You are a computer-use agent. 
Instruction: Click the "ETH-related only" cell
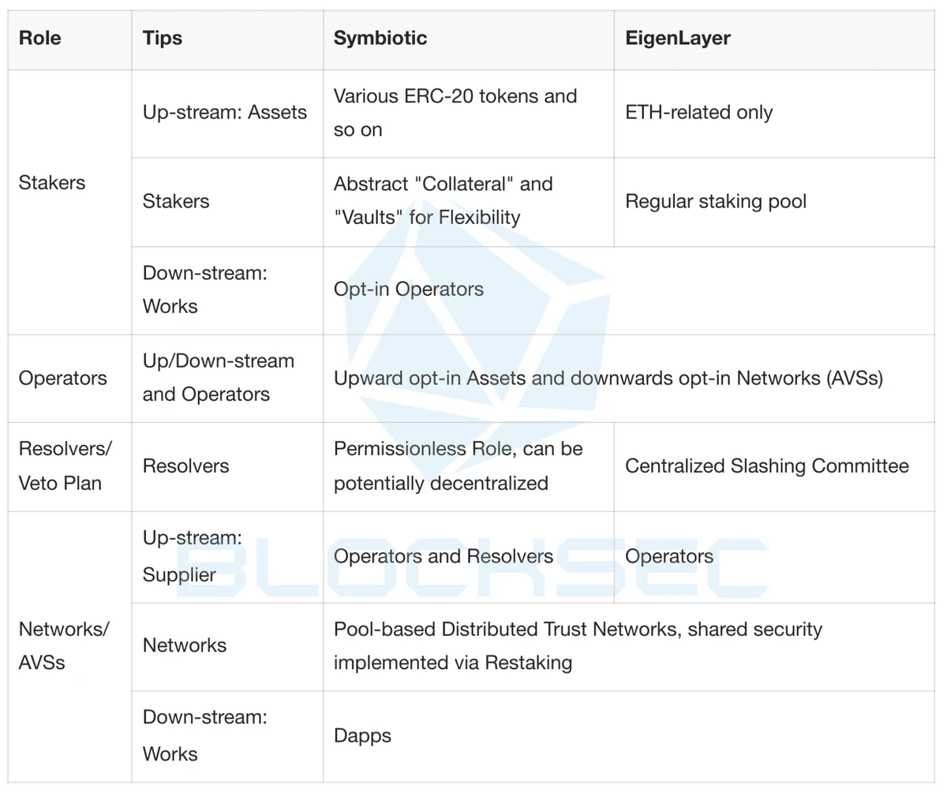point(699,113)
